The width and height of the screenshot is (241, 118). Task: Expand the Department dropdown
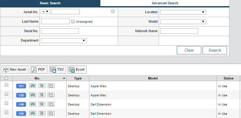click(x=64, y=41)
